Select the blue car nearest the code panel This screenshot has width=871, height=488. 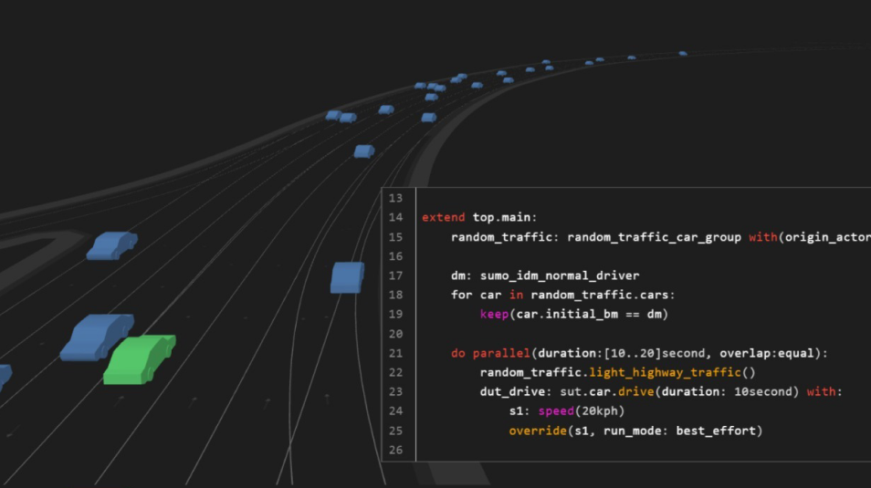point(347,277)
